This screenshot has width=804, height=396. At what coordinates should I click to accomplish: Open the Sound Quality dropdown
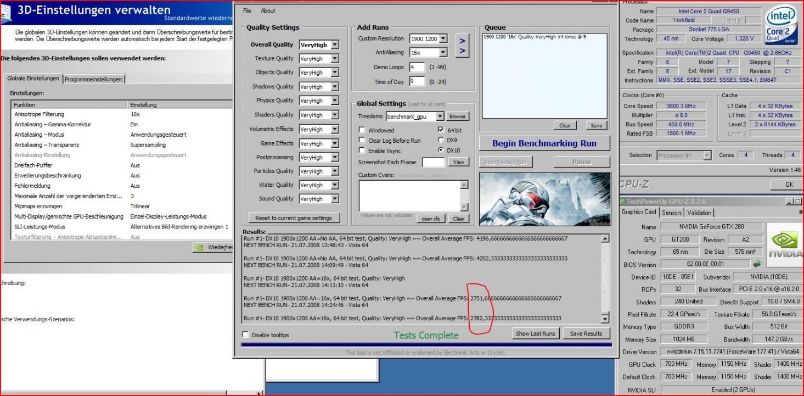click(335, 199)
